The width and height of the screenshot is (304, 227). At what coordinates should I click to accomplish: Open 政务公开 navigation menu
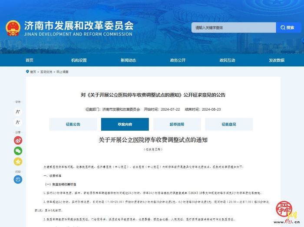pyautogui.click(x=178, y=60)
